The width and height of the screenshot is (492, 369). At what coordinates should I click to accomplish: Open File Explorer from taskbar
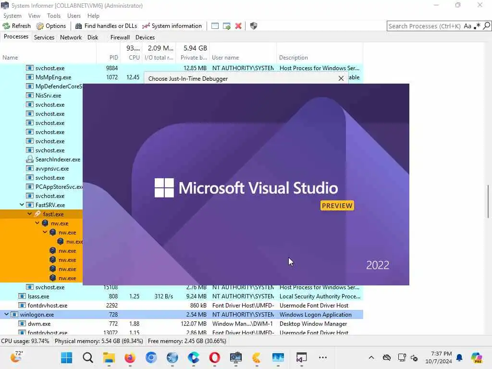[109, 357]
